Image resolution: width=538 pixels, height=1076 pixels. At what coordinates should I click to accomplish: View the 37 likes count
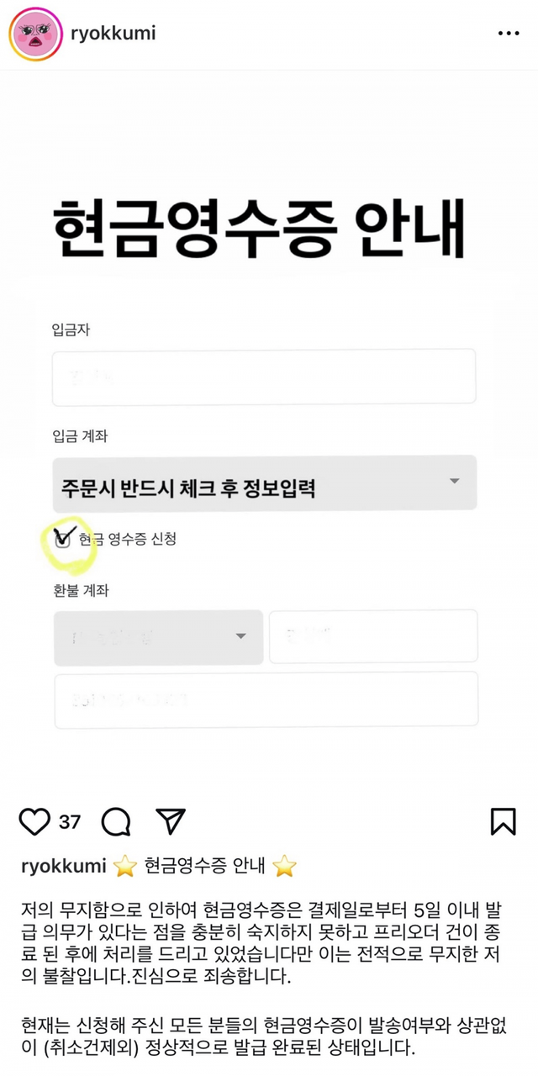pyautogui.click(x=69, y=822)
